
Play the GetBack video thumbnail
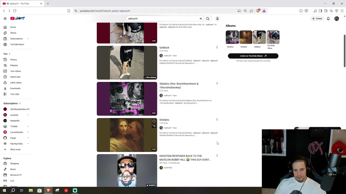click(127, 63)
